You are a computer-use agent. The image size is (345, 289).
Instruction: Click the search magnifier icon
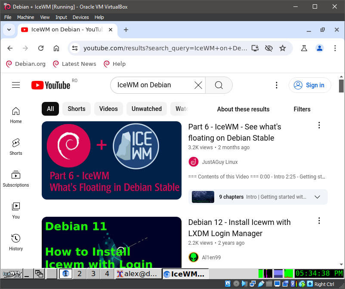(x=219, y=85)
